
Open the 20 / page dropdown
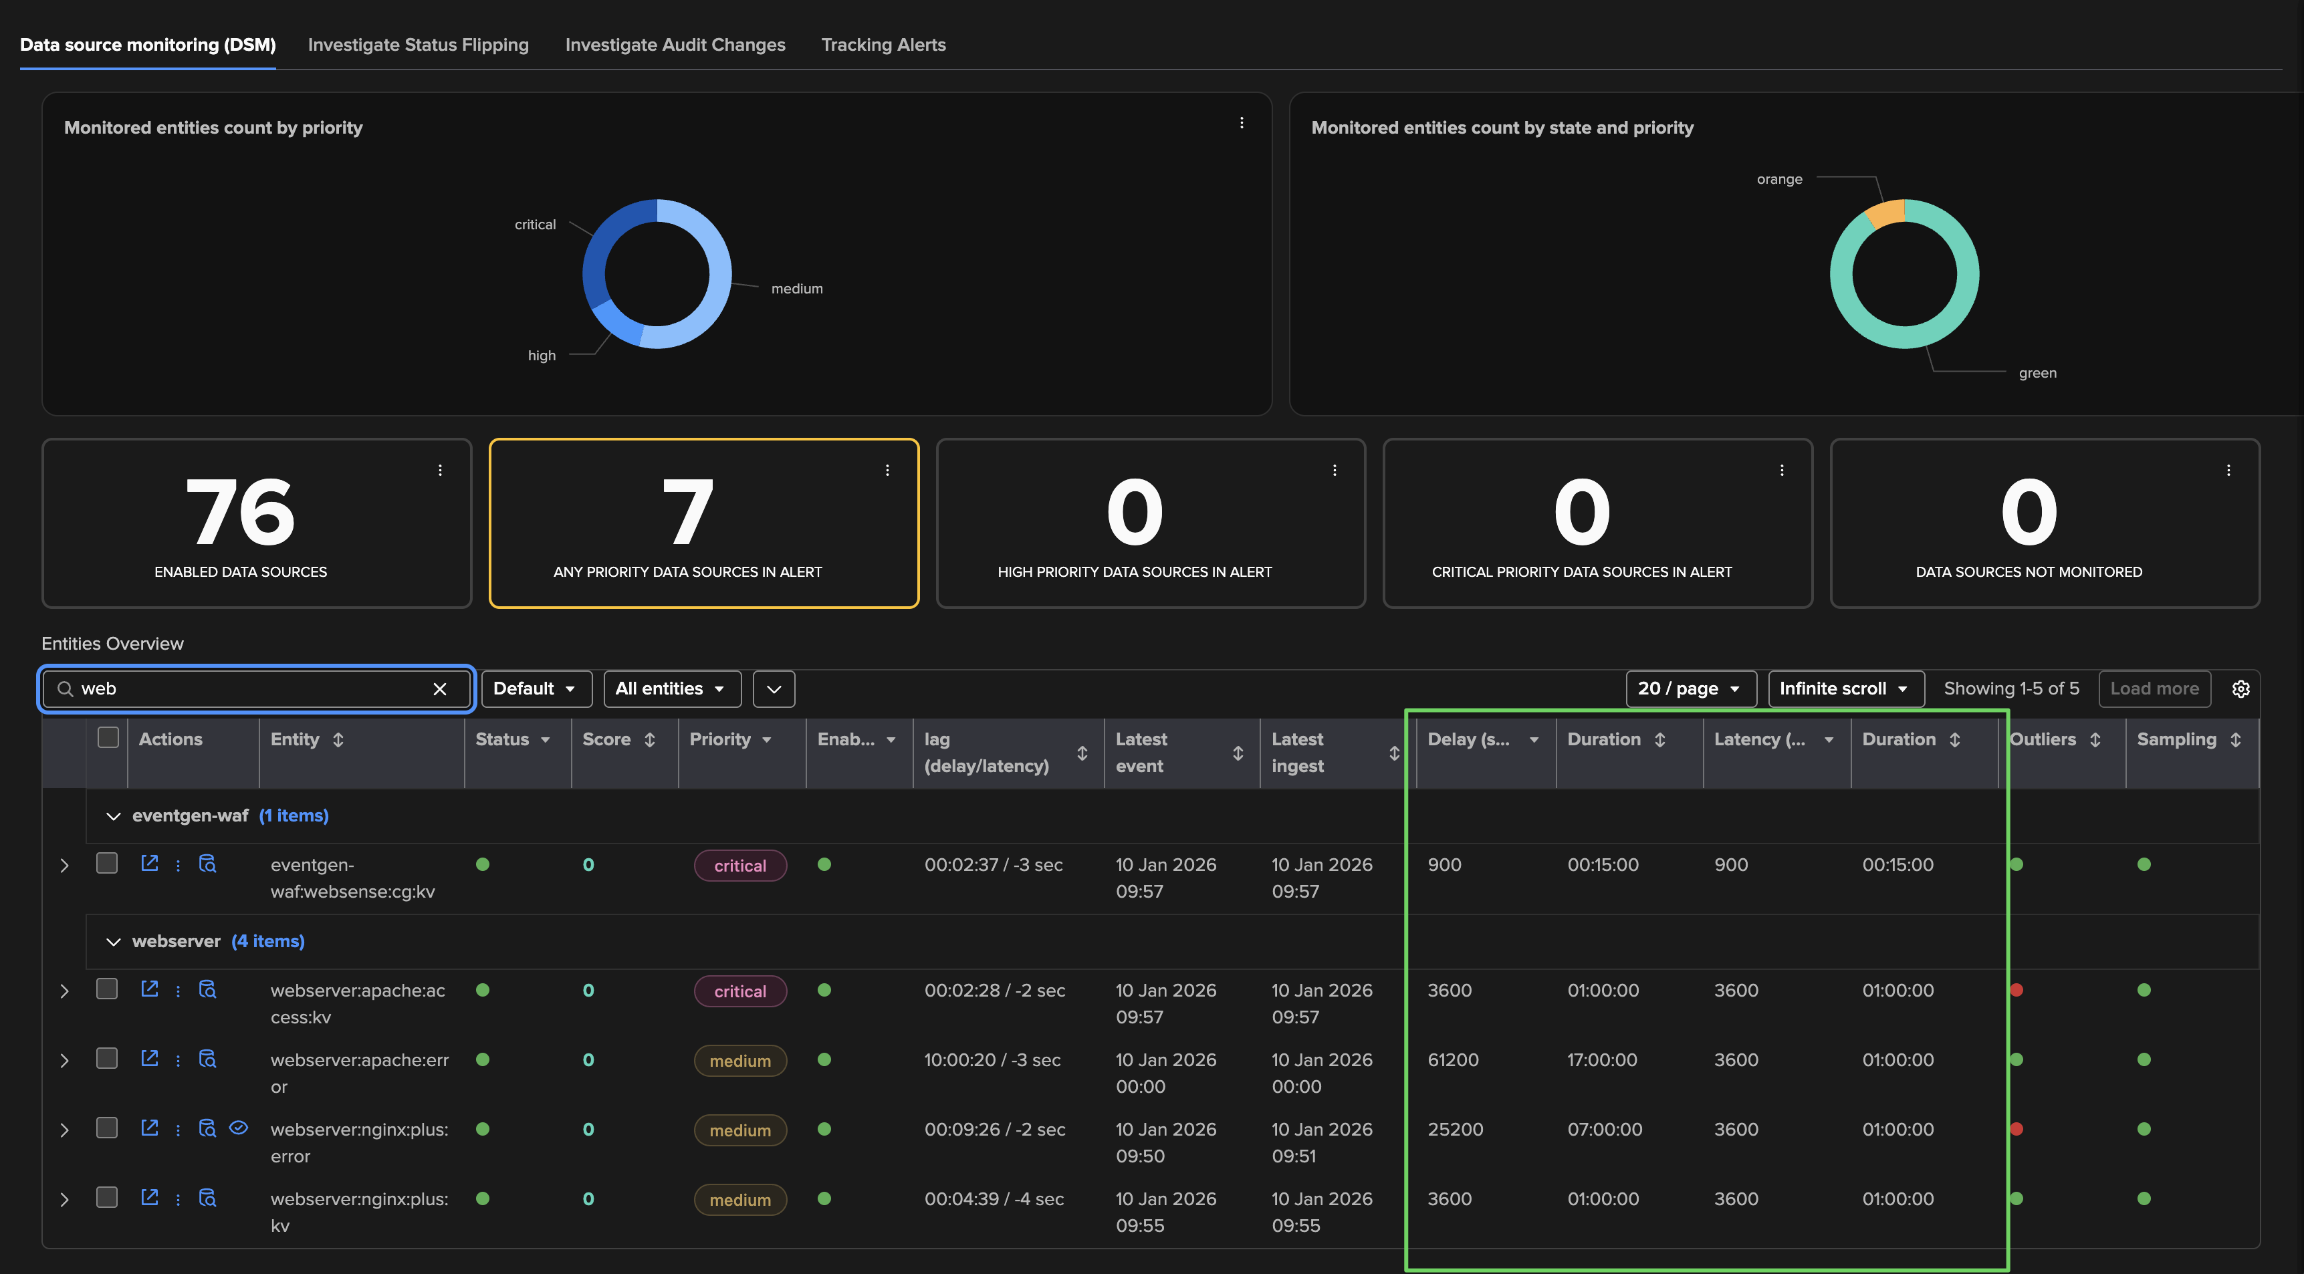coord(1690,688)
